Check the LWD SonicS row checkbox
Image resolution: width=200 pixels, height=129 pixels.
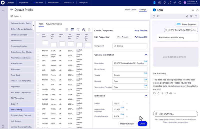pos(38,114)
